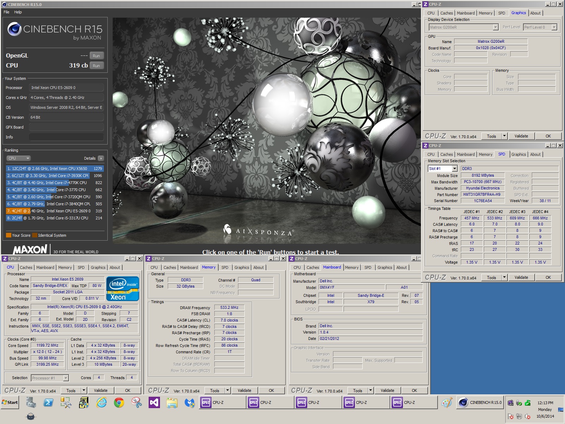This screenshot has height=424, width=565.
Task: Select Mainboard tab in the Graphics CPU-Z window
Action: click(466, 13)
